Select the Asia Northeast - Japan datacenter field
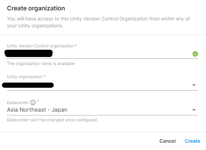This screenshot has height=150, width=206. (102, 110)
